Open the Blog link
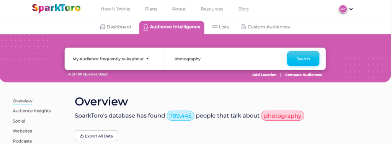 click(243, 9)
